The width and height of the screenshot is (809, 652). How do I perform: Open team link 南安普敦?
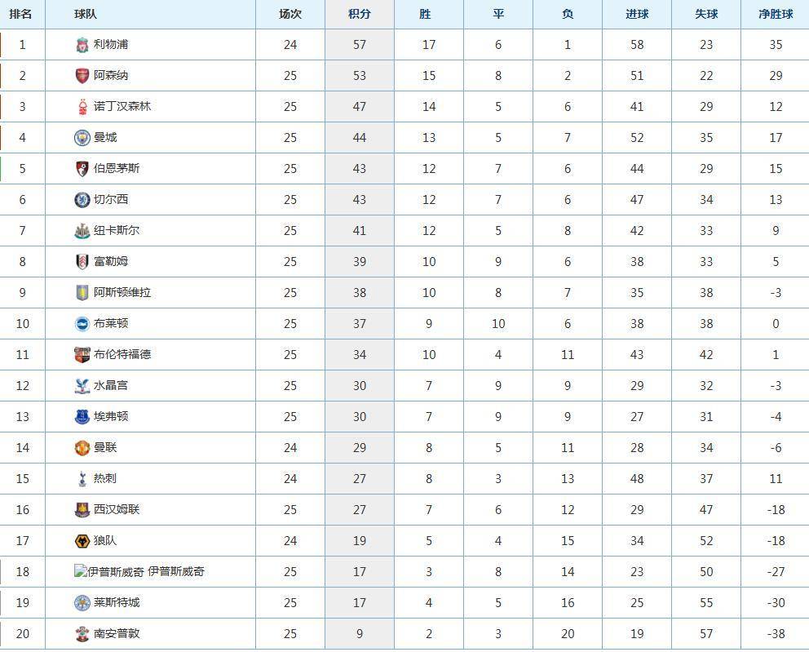point(117,633)
